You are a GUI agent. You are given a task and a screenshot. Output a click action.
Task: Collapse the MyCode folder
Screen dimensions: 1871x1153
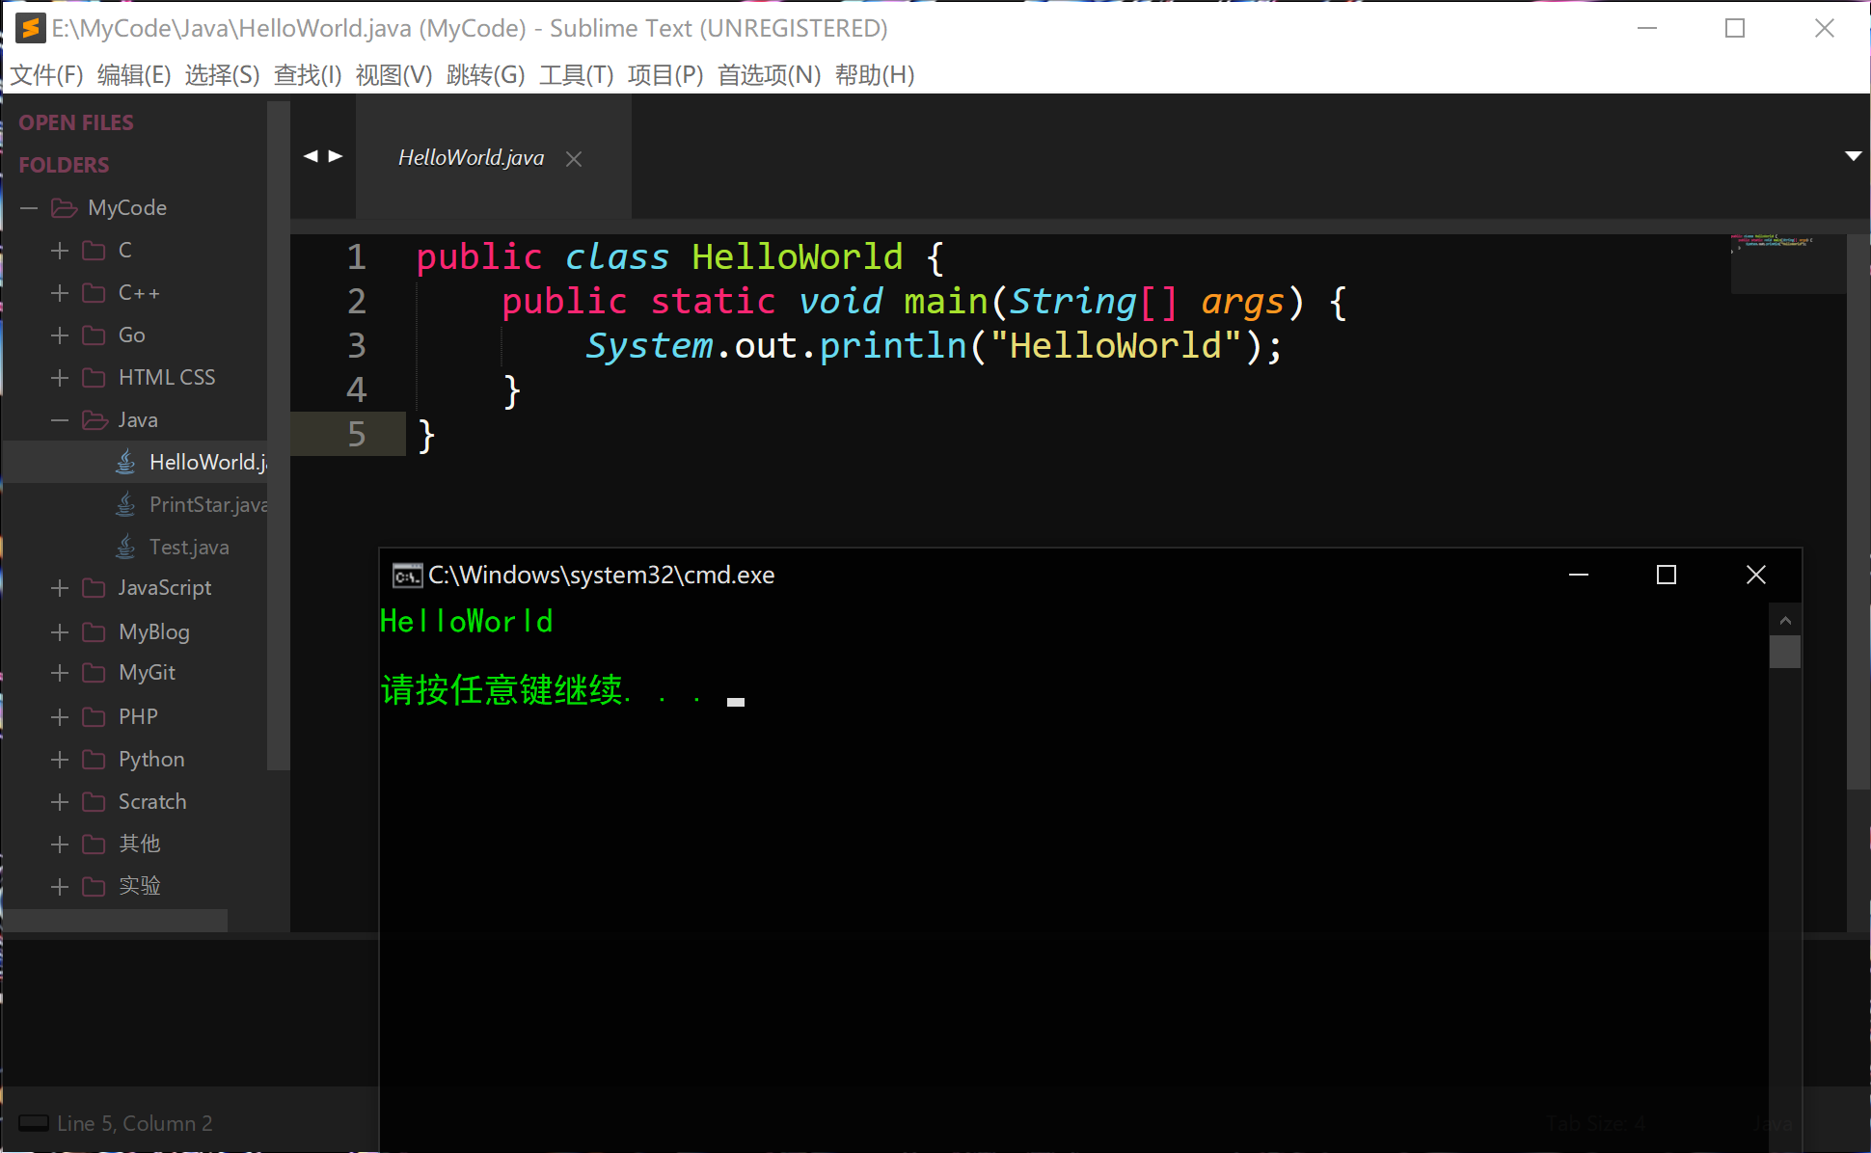(29, 208)
